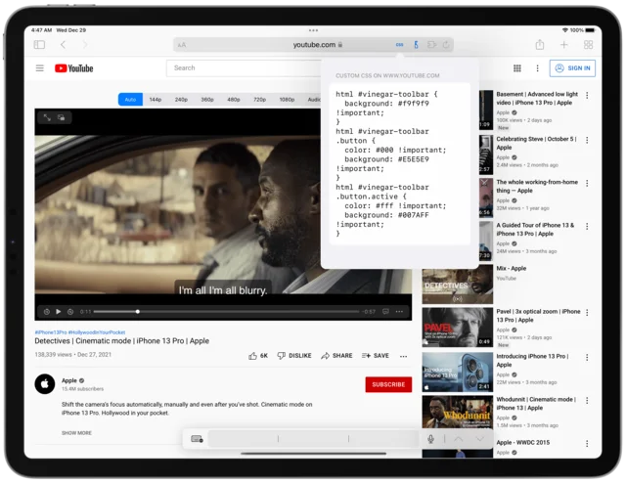This screenshot has width=626, height=484.
Task: Select 720p video quality
Action: pos(260,100)
